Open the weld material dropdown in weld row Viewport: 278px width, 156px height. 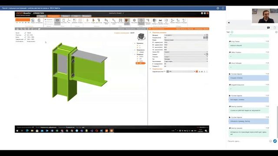coord(182,71)
